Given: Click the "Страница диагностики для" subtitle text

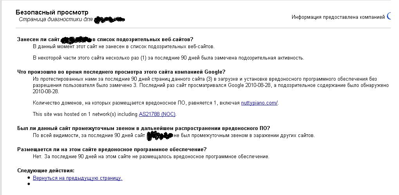Looking at the screenshot, I should (56, 19).
